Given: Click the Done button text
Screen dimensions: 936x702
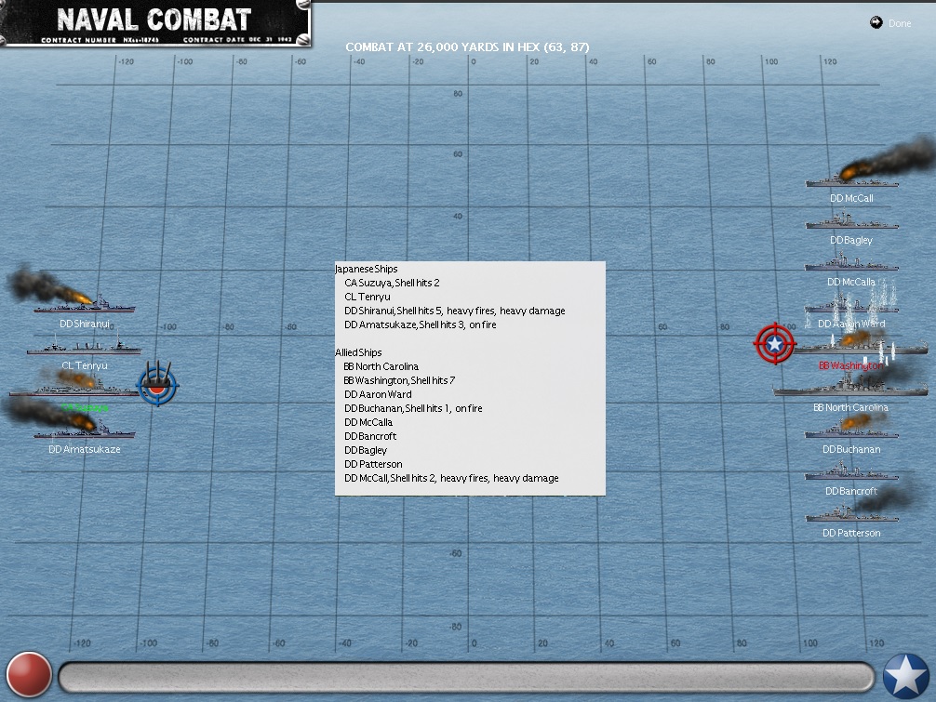Looking at the screenshot, I should pyautogui.click(x=900, y=23).
